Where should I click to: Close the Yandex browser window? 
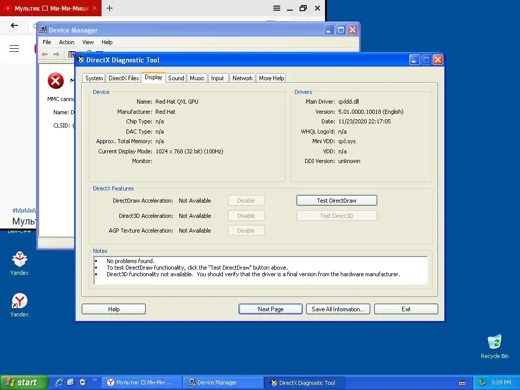point(317,8)
